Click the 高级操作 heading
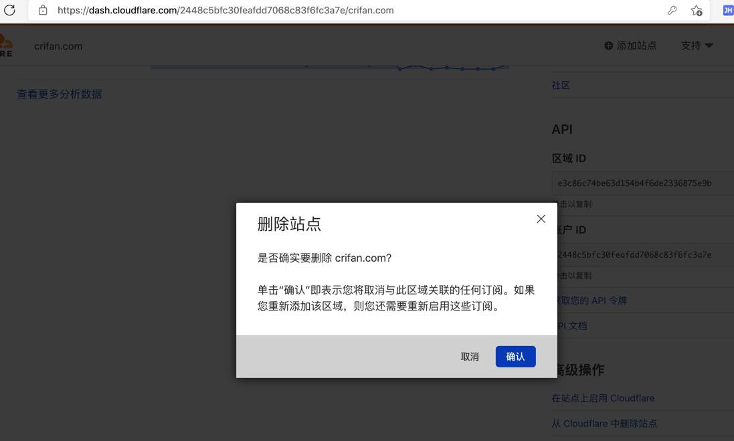Screen dimensions: 734x441 coord(579,370)
